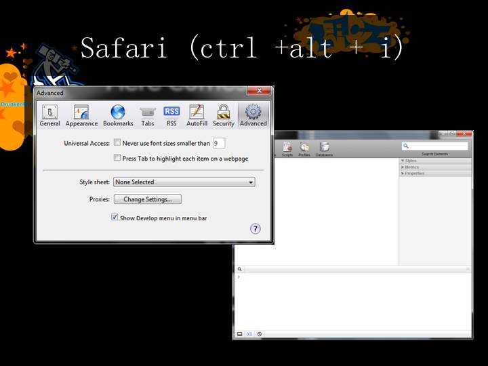Switch to the Bookmarks preferences globe icon
488x366 pixels.
click(x=118, y=115)
